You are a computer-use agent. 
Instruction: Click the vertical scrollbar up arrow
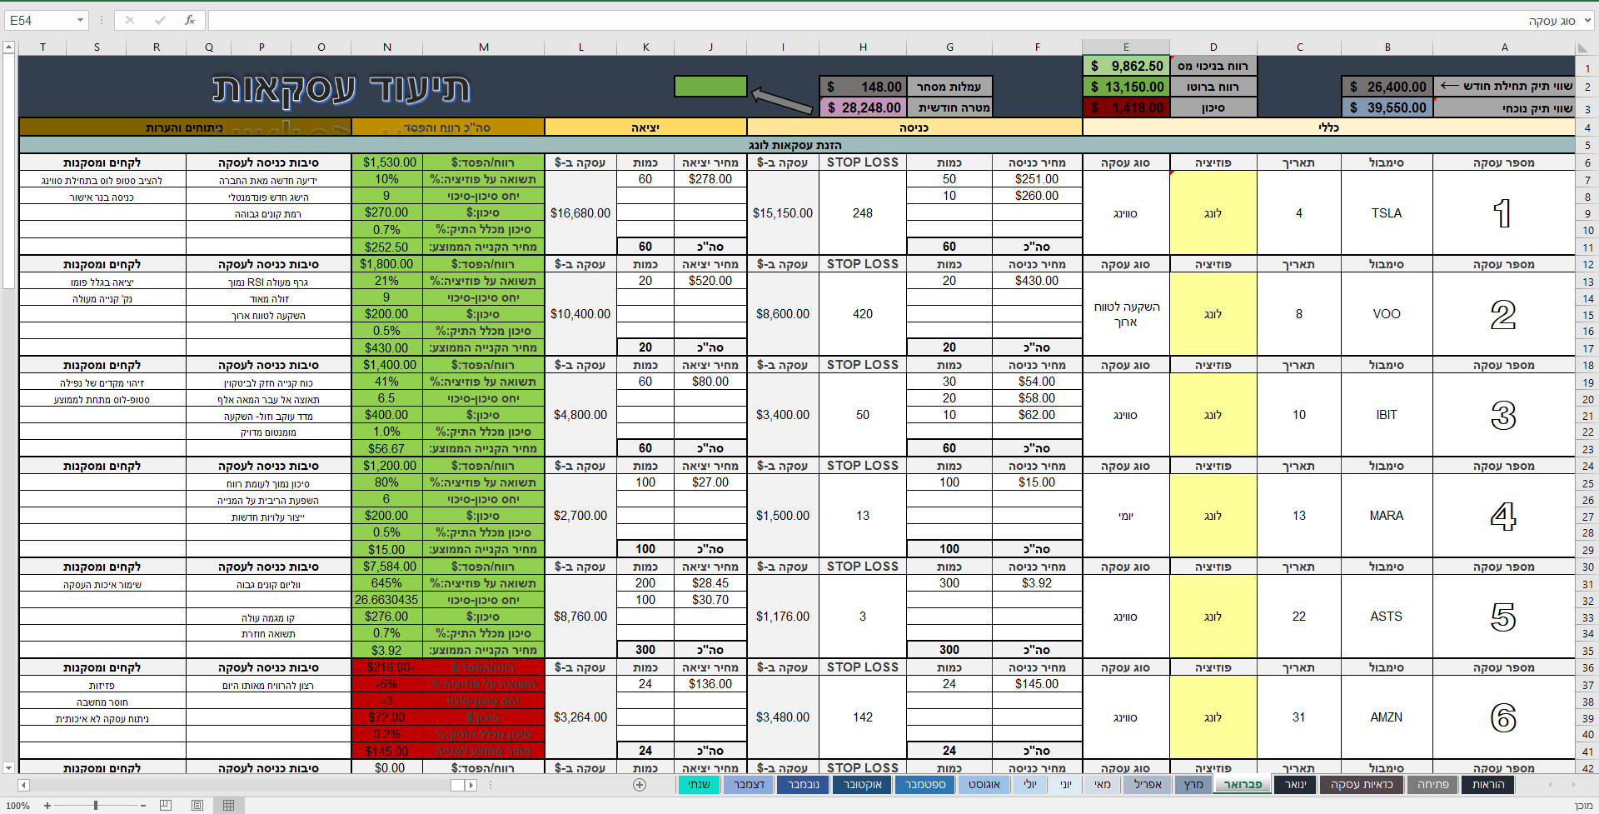(x=8, y=47)
